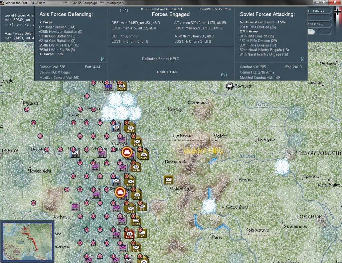The image size is (342, 263).
Task: Select the red Soviet counter labeled 6=36
Action: (x=129, y=234)
